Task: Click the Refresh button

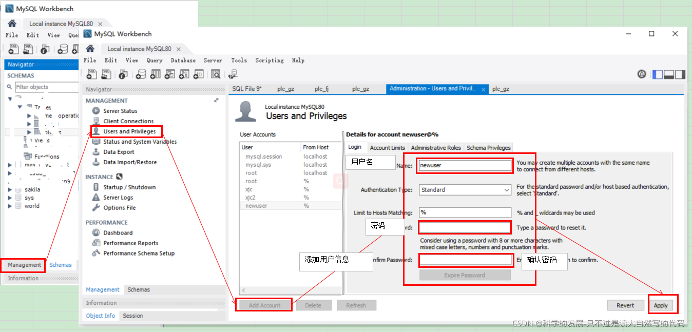Action: pos(356,305)
